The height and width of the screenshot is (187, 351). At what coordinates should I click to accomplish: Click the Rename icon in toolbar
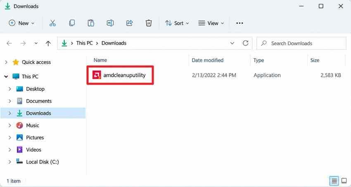tap(110, 23)
